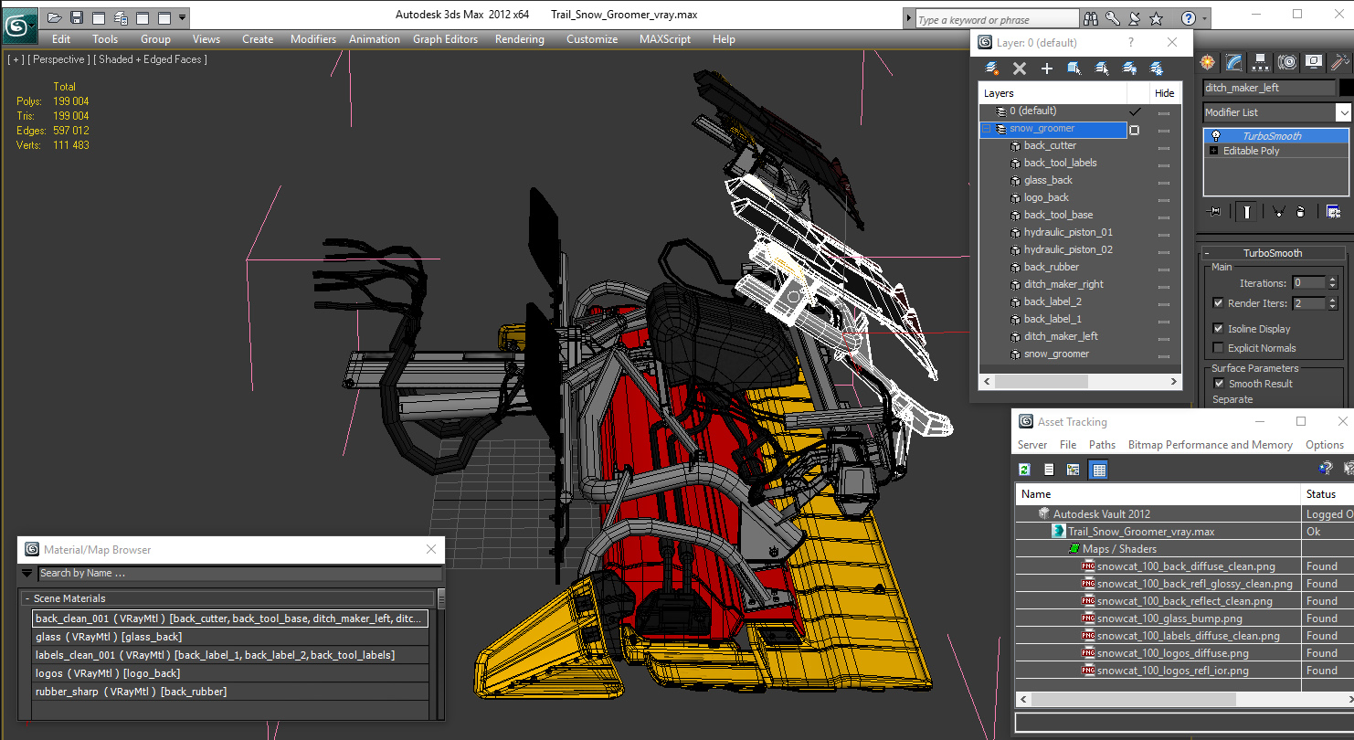Uncheck the Render Iters checkbox
The image size is (1354, 740).
1218,303
